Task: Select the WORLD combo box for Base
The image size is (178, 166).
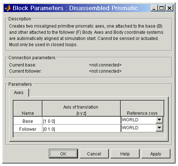Action: click(x=142, y=120)
